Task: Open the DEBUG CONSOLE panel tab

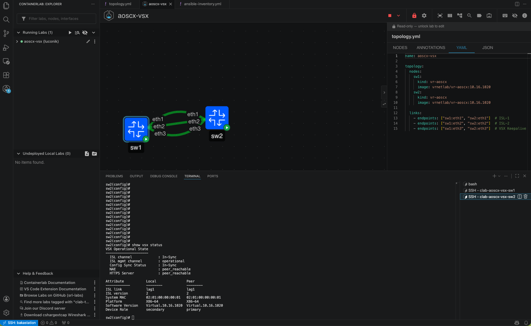Action: (x=164, y=176)
